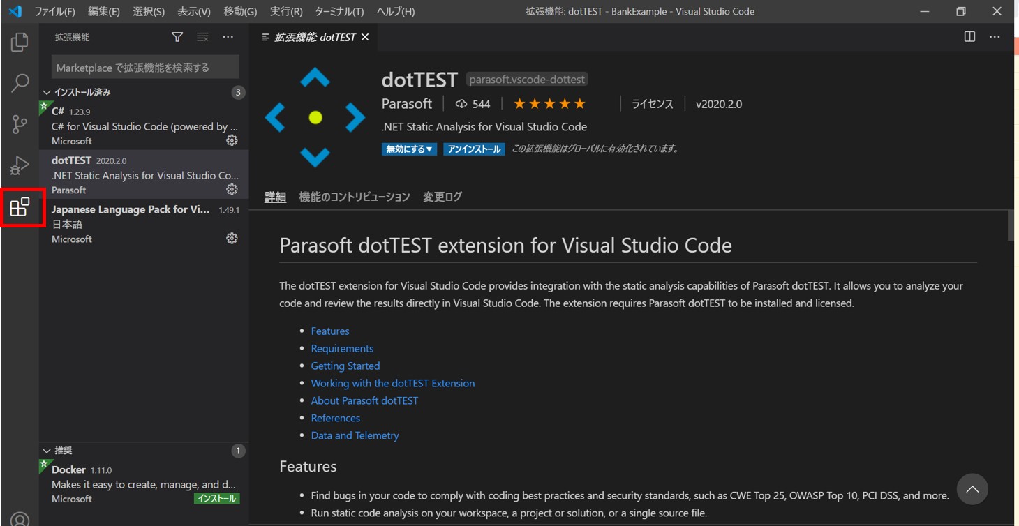Click the アンインストール button
This screenshot has width=1019, height=526.
[x=474, y=149]
